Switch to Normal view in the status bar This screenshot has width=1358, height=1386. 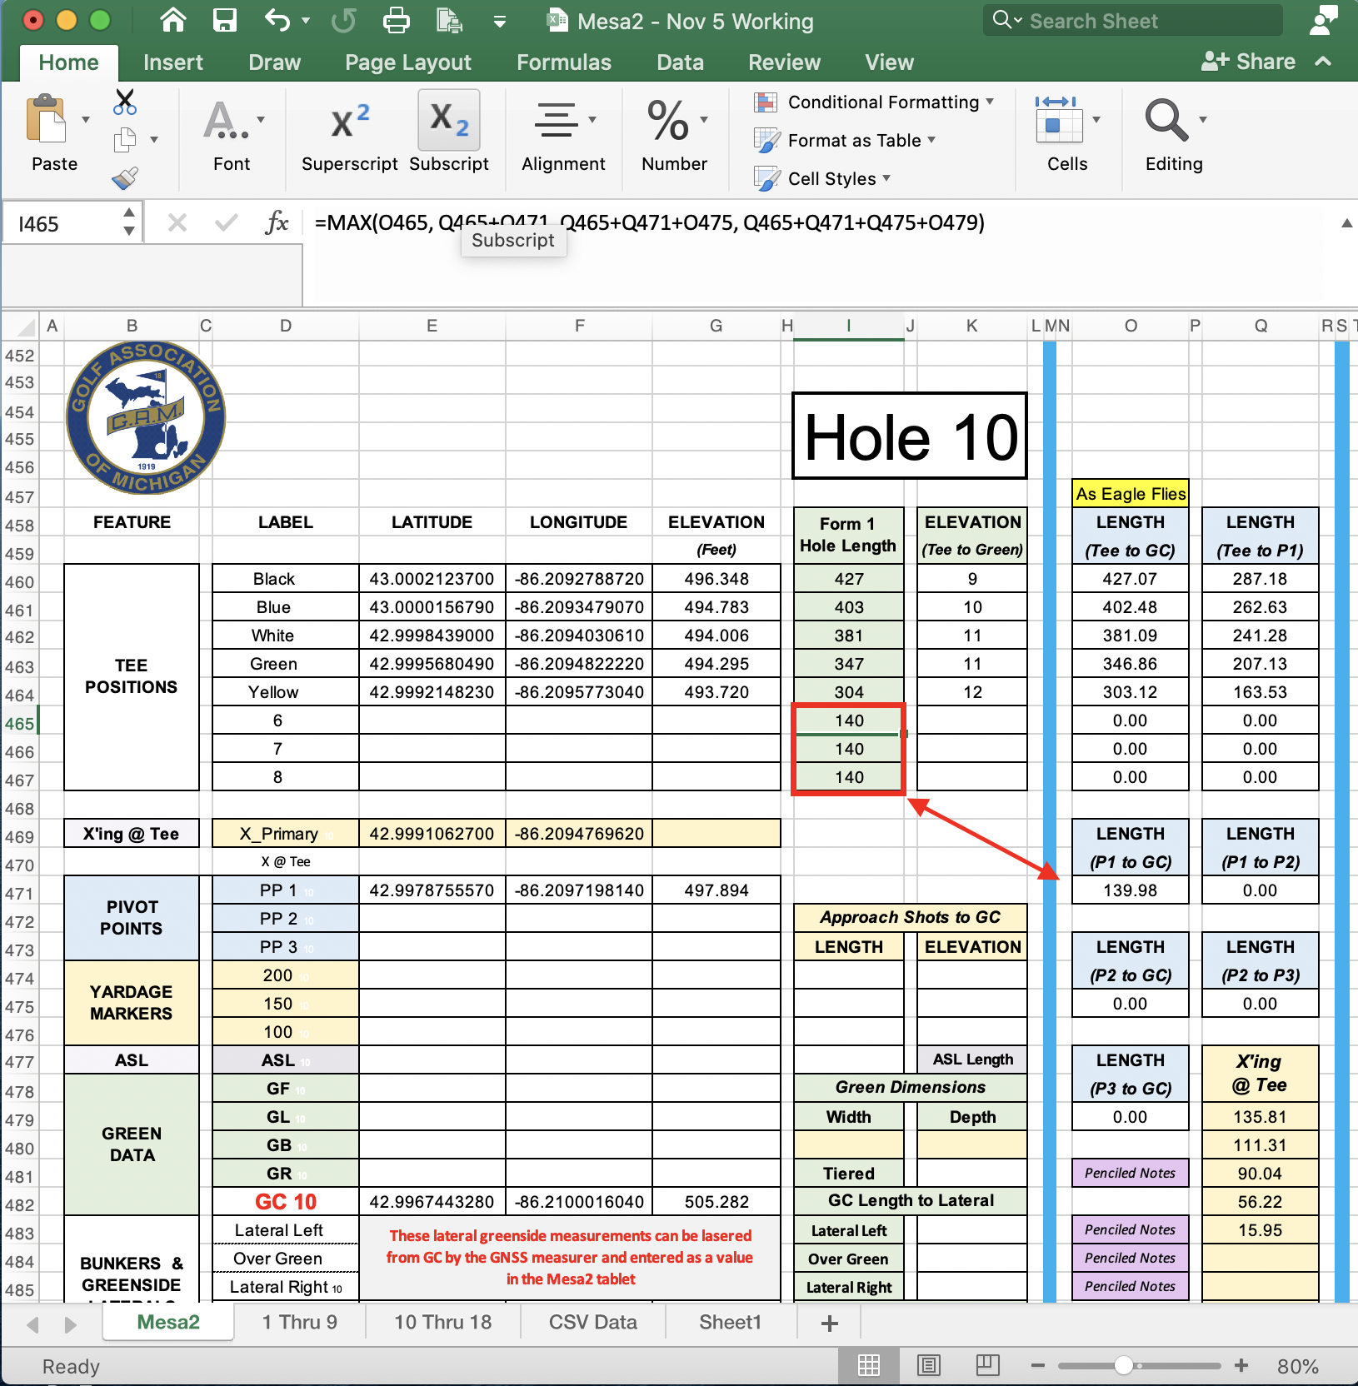click(869, 1365)
